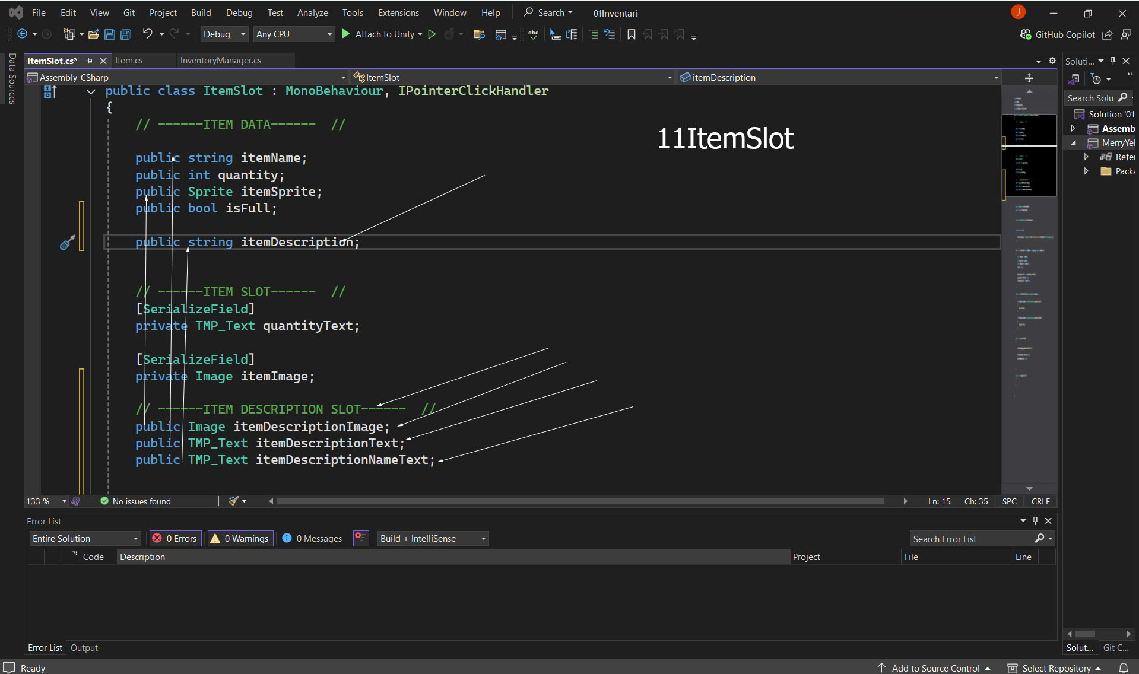Click the screwdriver quick actions icon in margin
The height and width of the screenshot is (674, 1139).
(x=67, y=243)
